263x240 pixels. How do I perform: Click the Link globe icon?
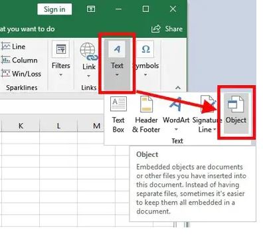89,52
